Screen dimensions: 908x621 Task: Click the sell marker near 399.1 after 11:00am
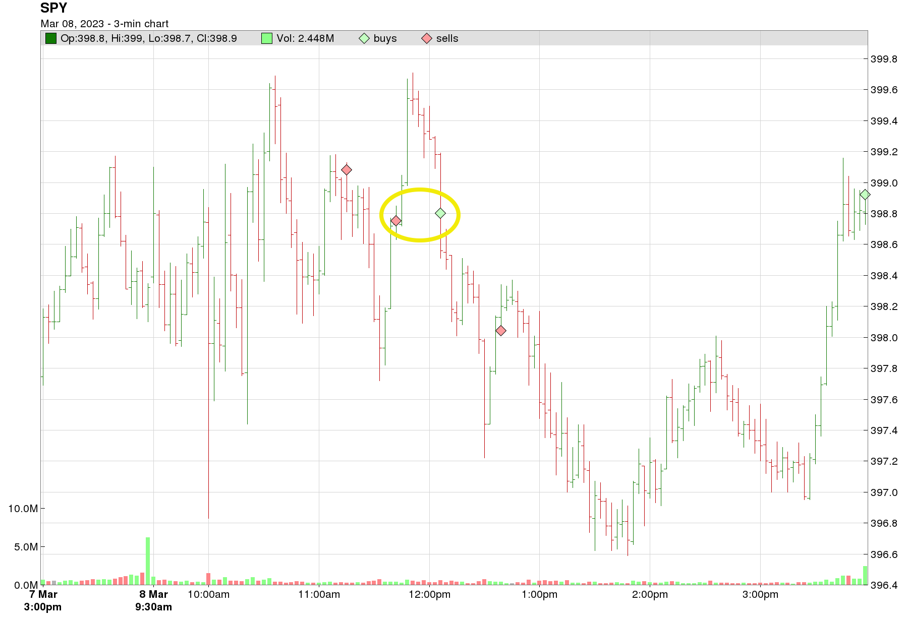347,170
